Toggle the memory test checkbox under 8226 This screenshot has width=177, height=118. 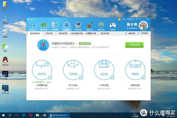pyautogui.click(x=112, y=78)
